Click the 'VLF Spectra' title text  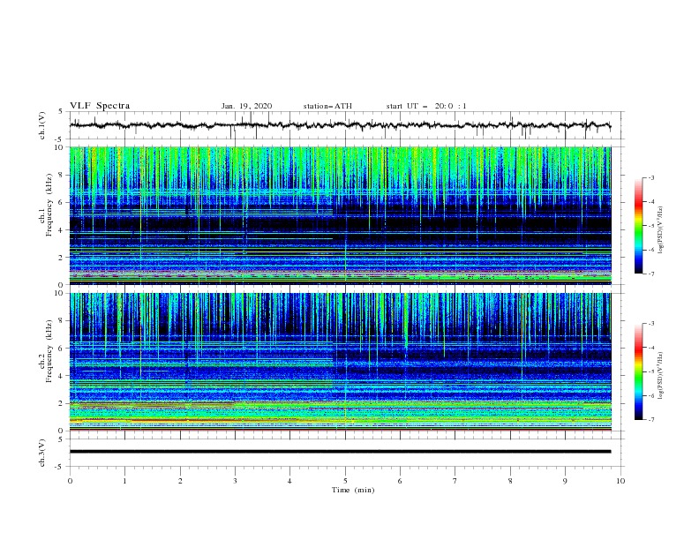click(100, 106)
